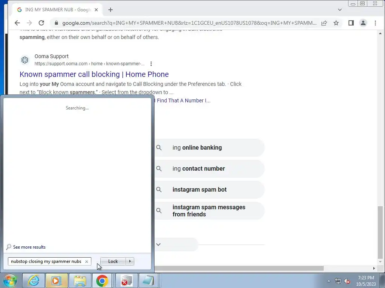Search for instagram spam bot
385x288 pixels.
click(209, 190)
